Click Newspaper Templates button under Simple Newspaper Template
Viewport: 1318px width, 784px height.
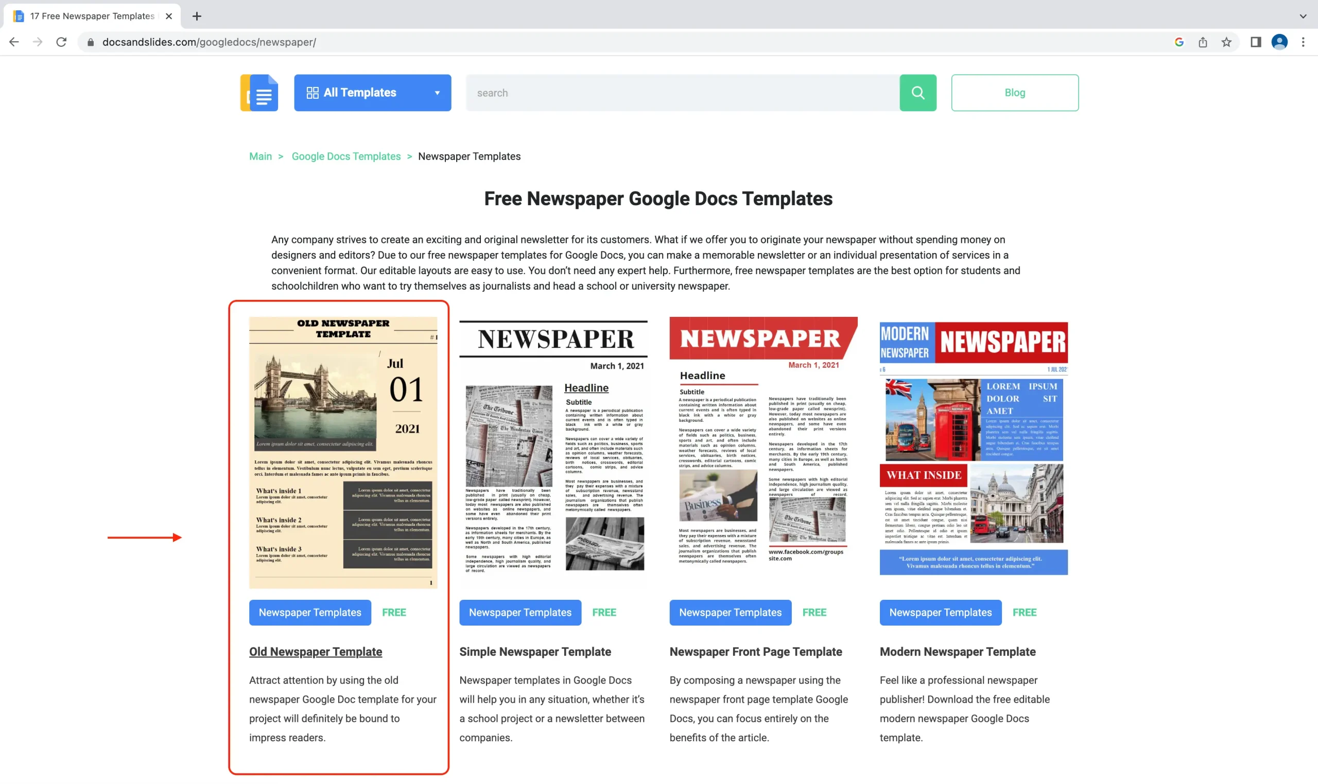pos(519,612)
